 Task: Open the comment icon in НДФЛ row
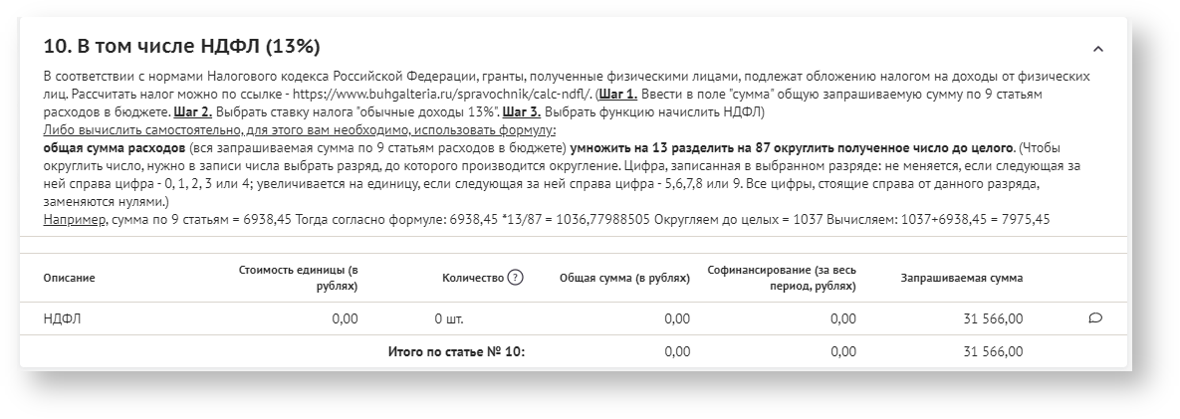[1095, 318]
